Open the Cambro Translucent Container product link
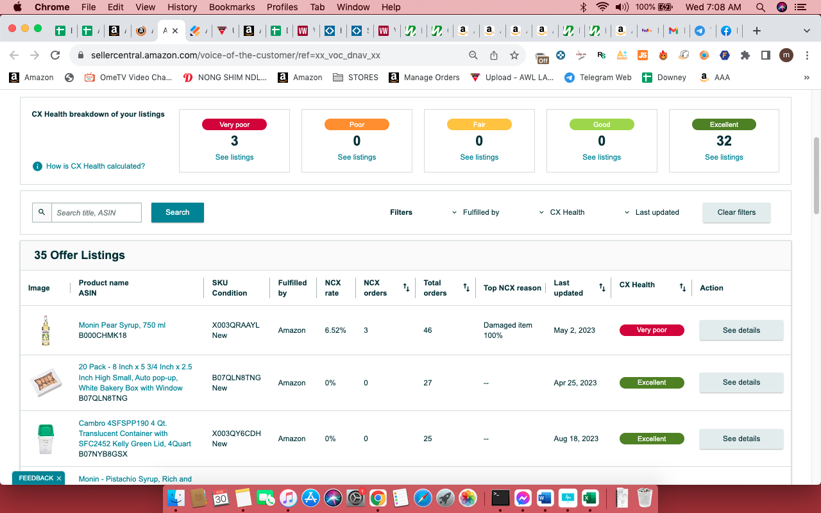 [135, 433]
